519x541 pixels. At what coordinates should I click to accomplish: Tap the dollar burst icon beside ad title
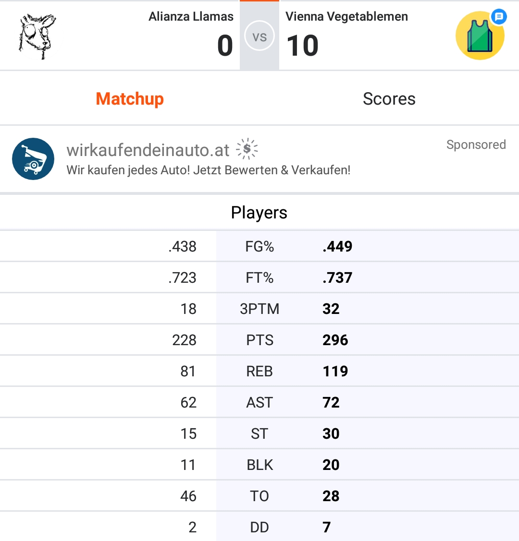click(247, 149)
